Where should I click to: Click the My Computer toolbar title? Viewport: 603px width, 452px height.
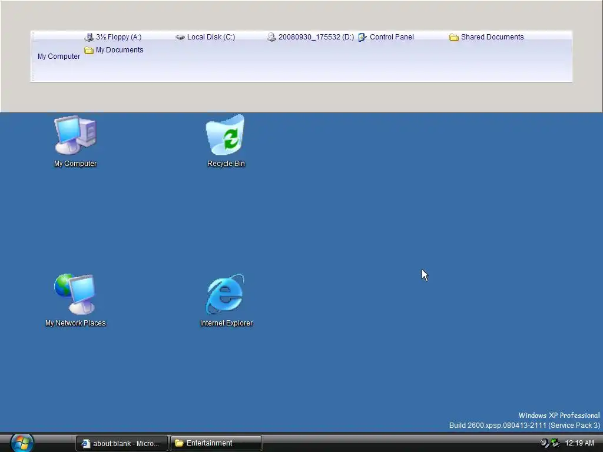(x=59, y=56)
